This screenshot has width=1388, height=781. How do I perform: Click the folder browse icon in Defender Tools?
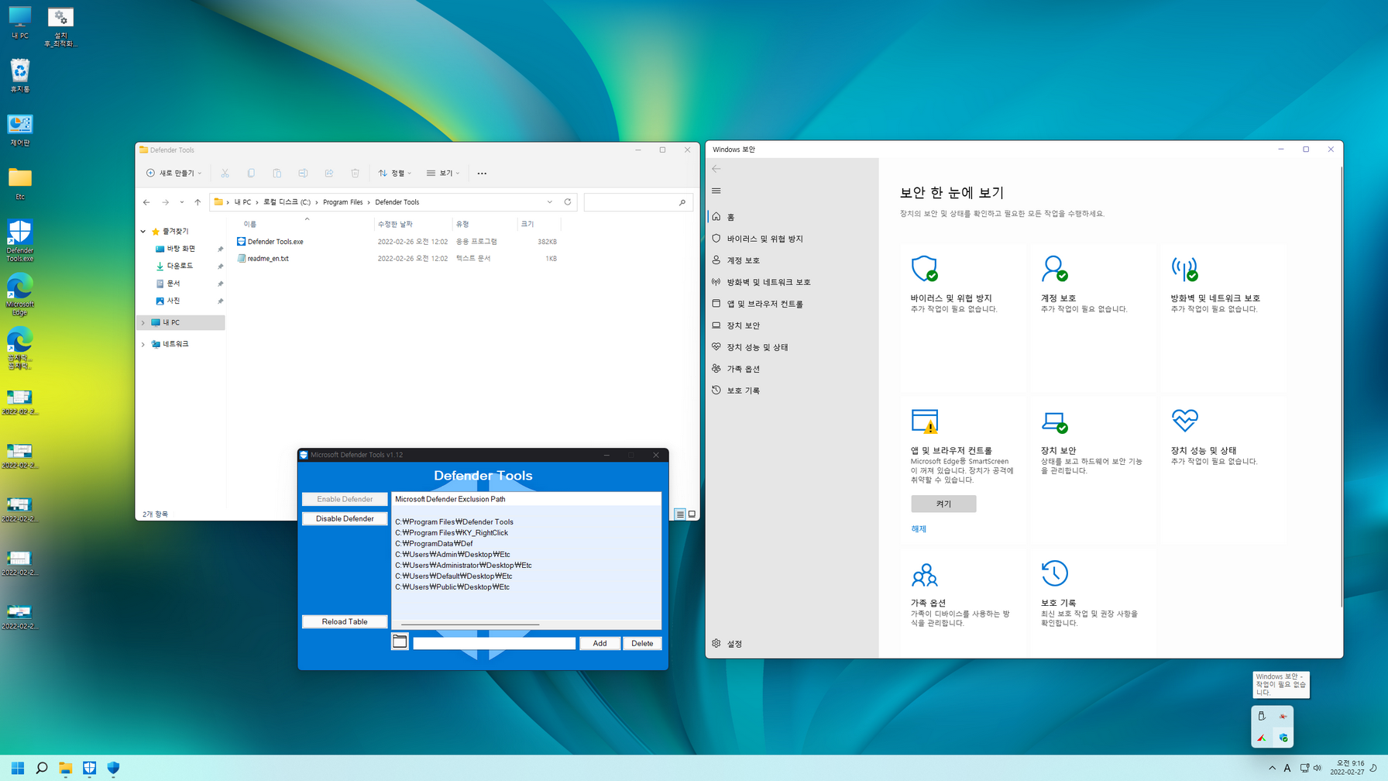(400, 642)
